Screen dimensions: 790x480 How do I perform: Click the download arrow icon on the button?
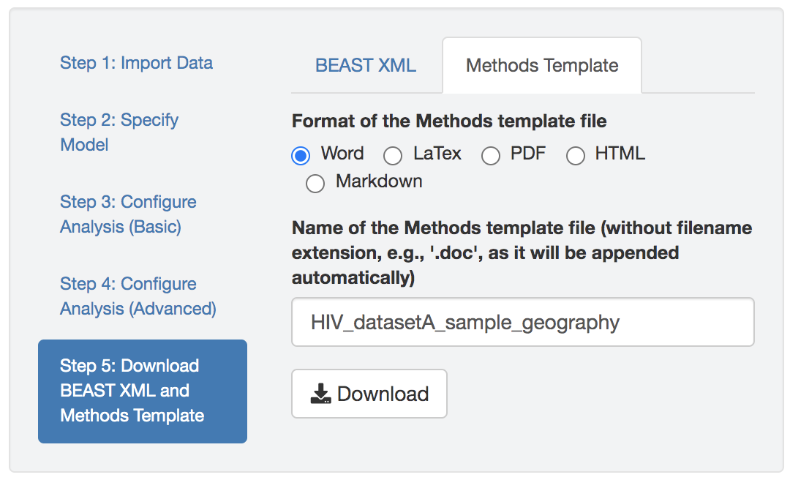pos(321,394)
